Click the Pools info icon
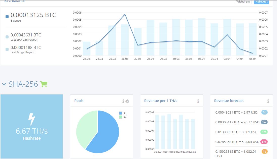Screen dimensions: 277x159 coord(123,101)
